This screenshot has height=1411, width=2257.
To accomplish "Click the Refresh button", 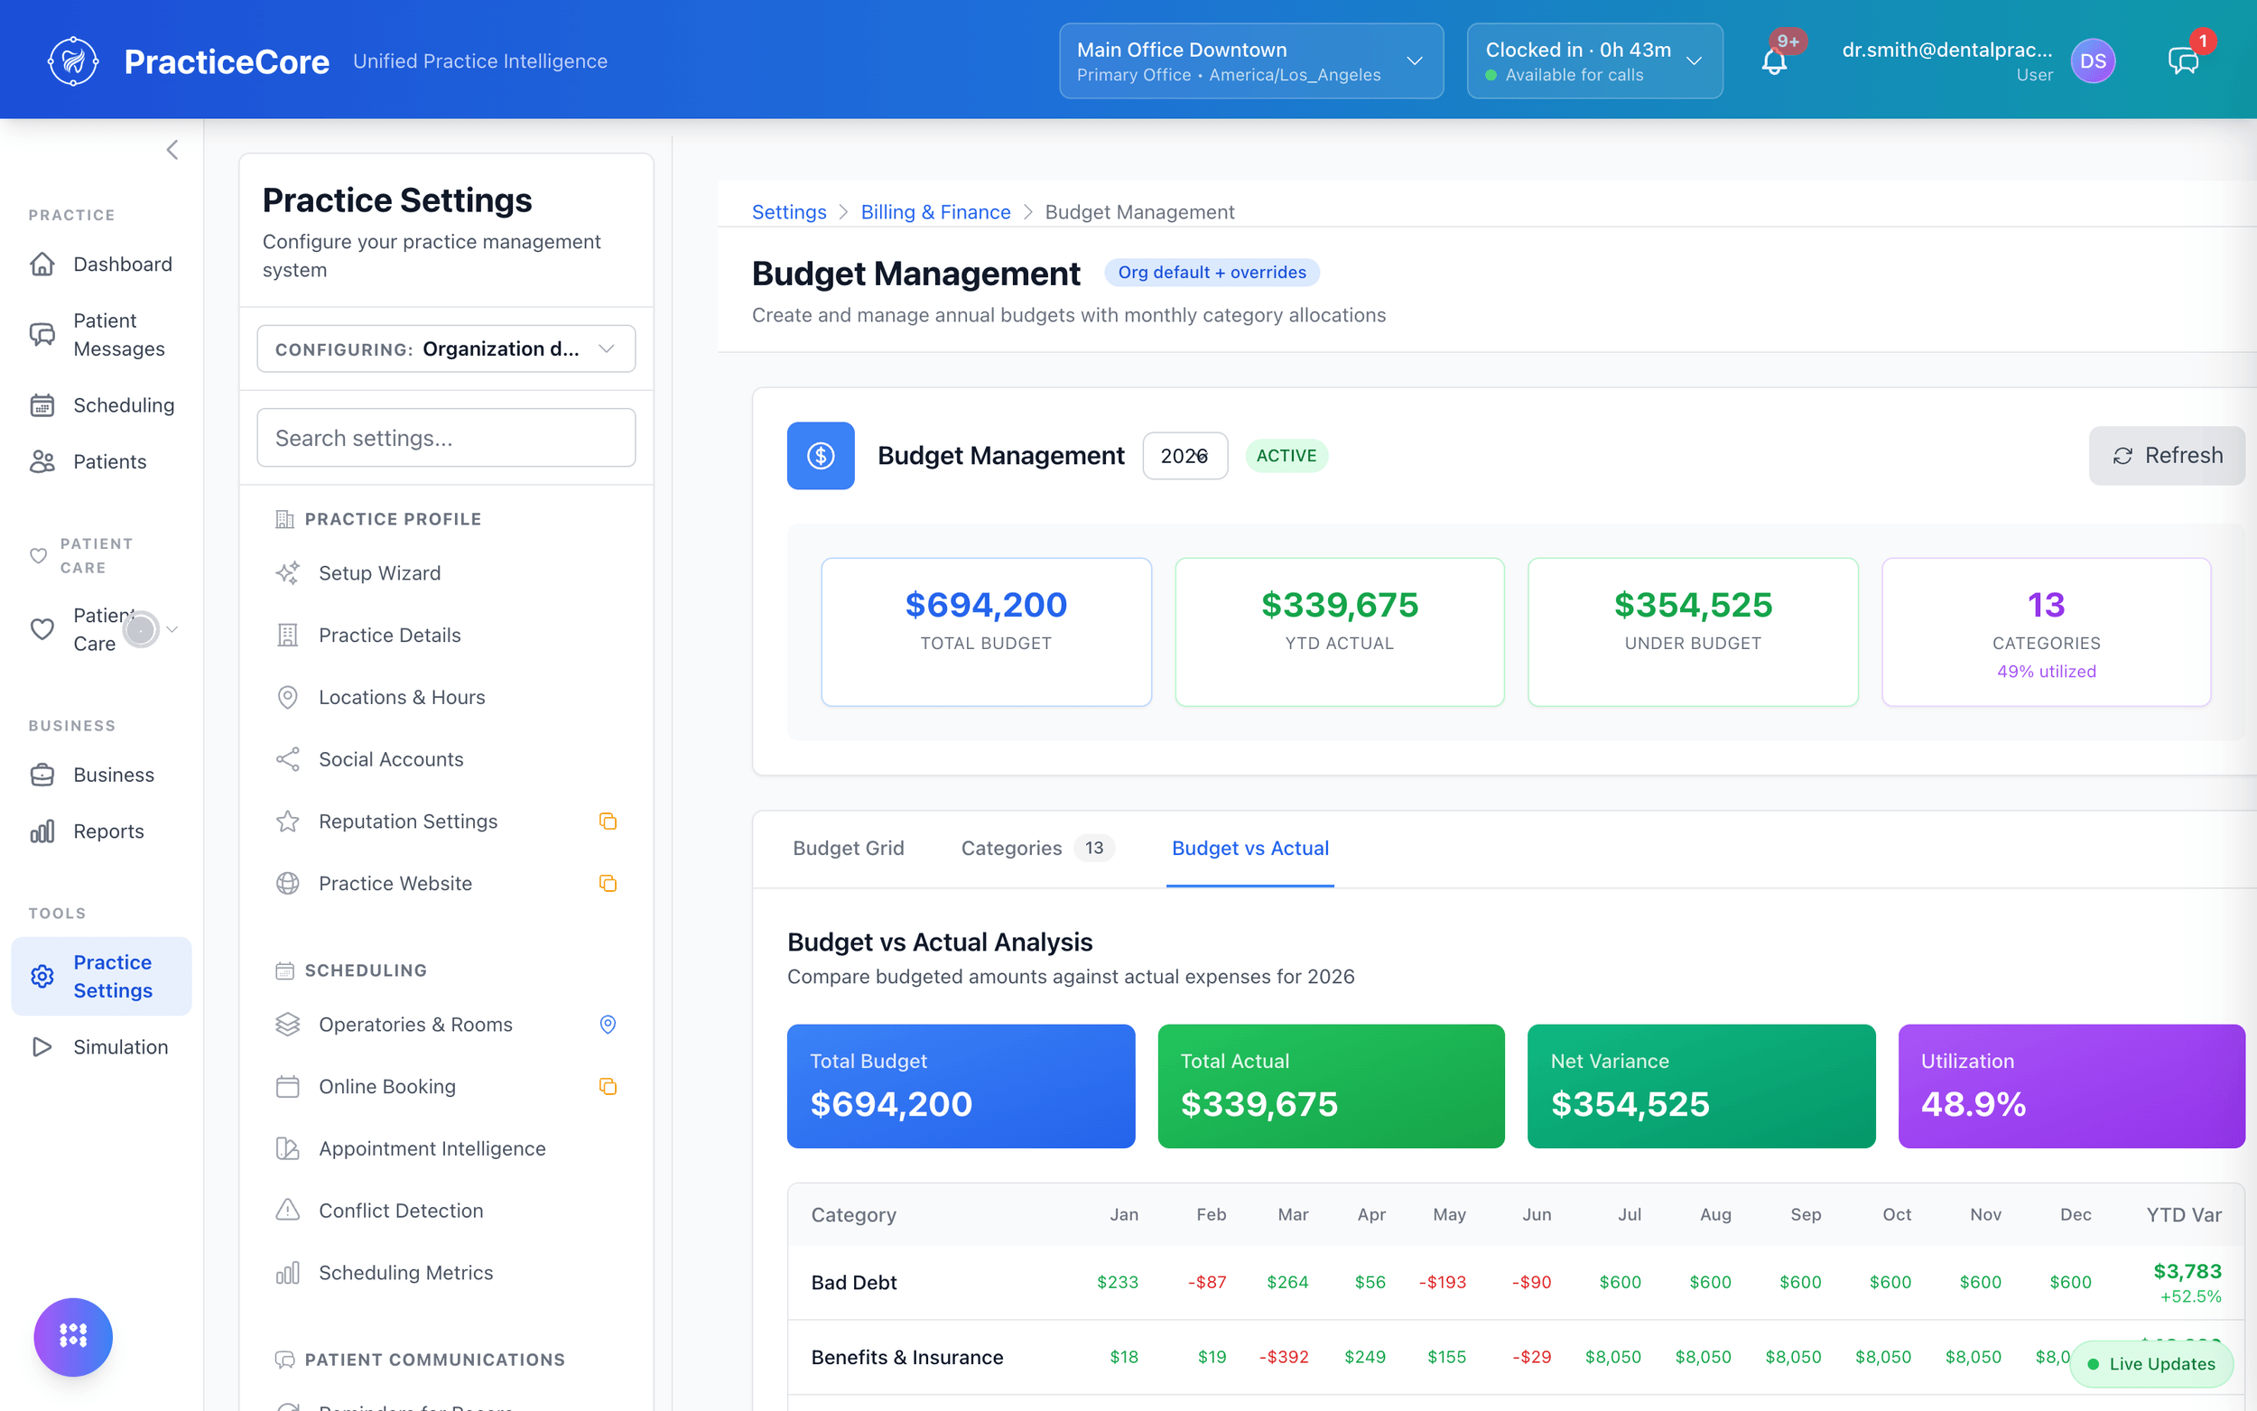I will coord(2167,455).
